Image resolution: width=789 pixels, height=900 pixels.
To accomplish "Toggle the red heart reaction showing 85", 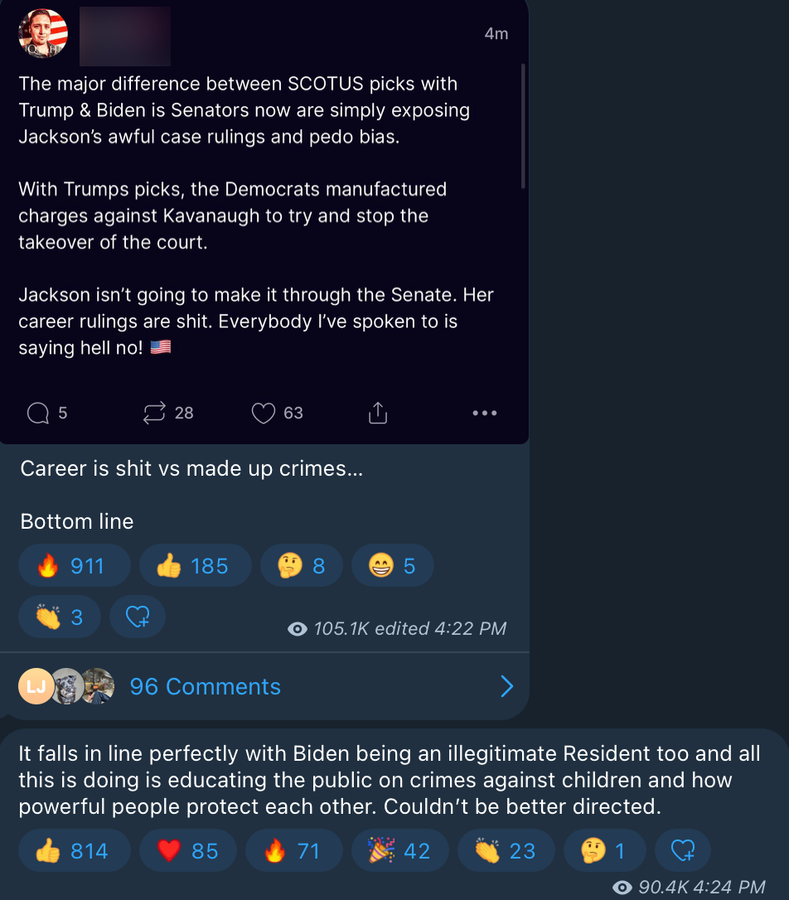I will tap(187, 850).
